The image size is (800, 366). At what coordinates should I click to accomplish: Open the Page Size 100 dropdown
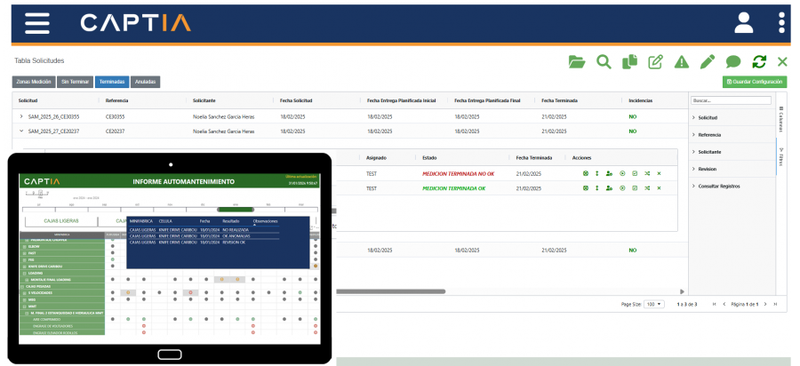pos(653,304)
